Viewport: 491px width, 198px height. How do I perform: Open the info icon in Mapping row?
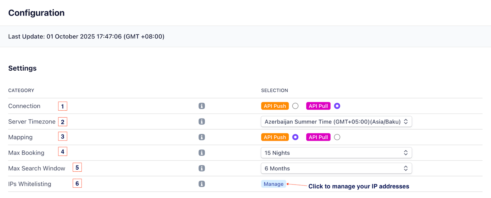tap(202, 137)
